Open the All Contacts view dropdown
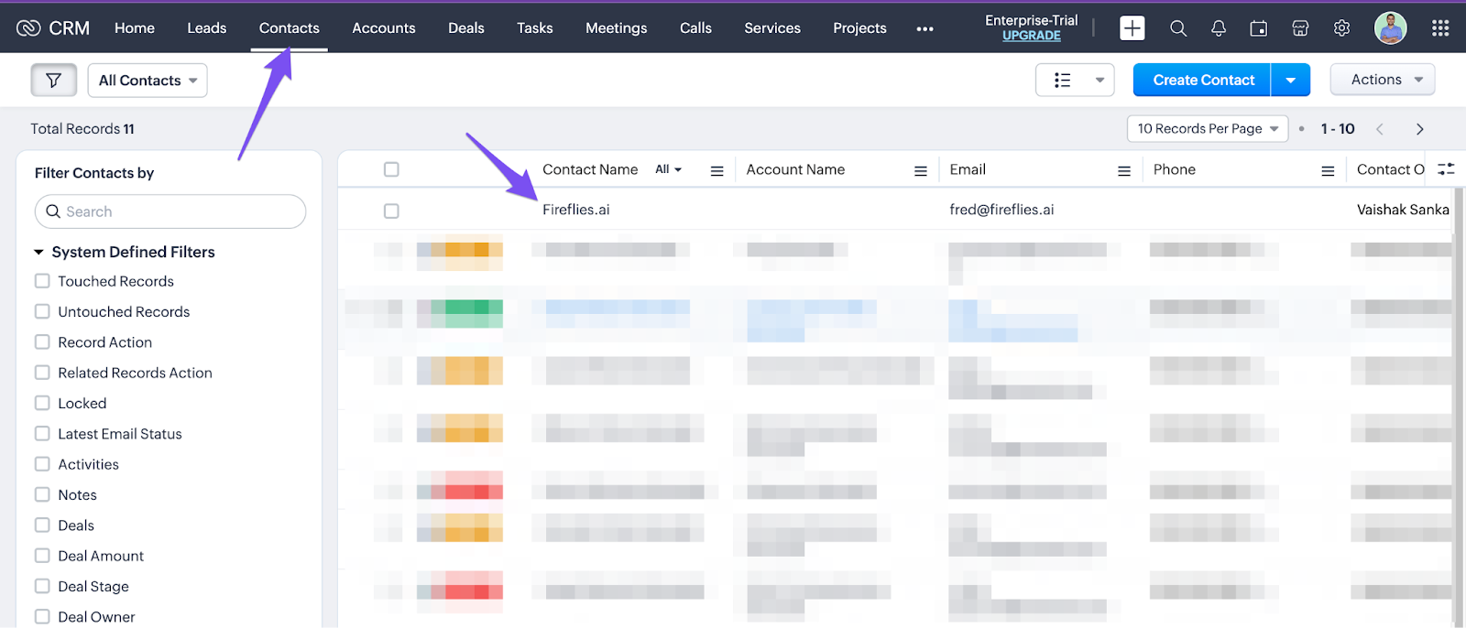Image resolution: width=1466 pixels, height=628 pixels. 148,81
